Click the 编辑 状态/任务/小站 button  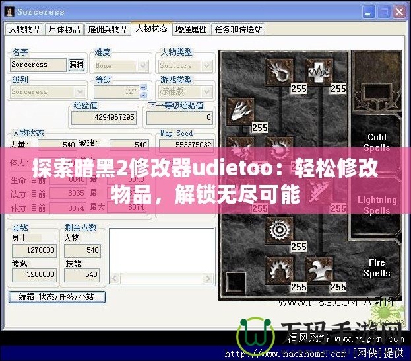tap(57, 297)
